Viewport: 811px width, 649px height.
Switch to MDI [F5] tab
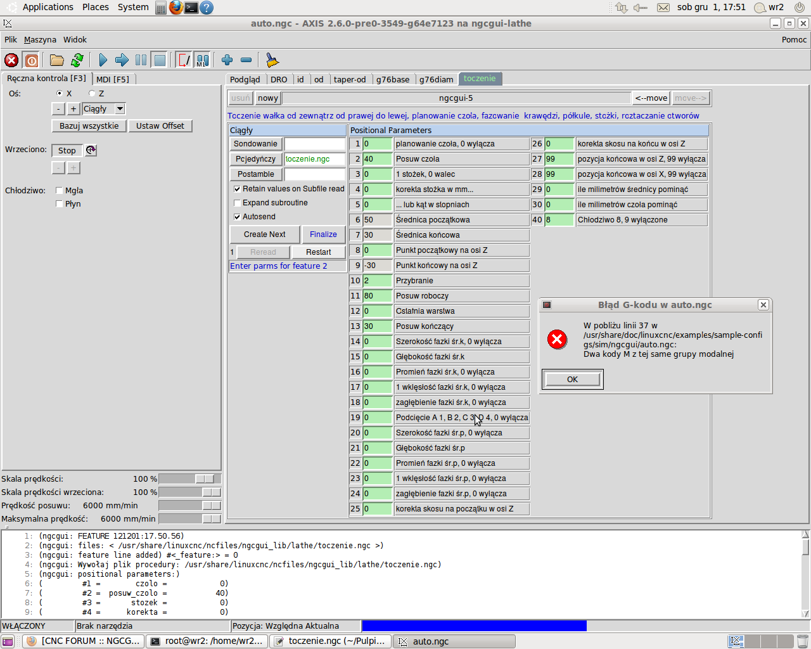113,79
